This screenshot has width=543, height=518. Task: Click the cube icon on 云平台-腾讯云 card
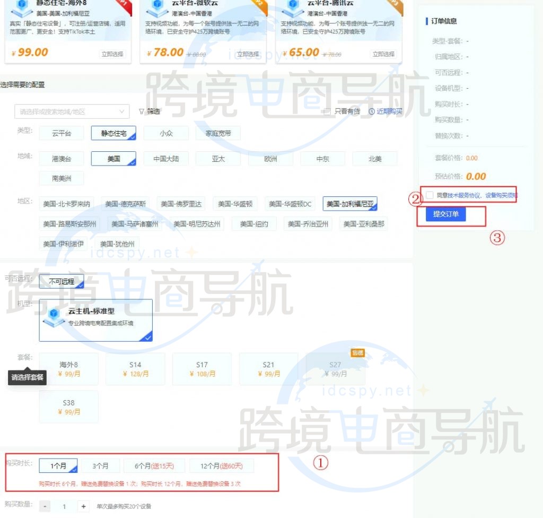(293, 6)
